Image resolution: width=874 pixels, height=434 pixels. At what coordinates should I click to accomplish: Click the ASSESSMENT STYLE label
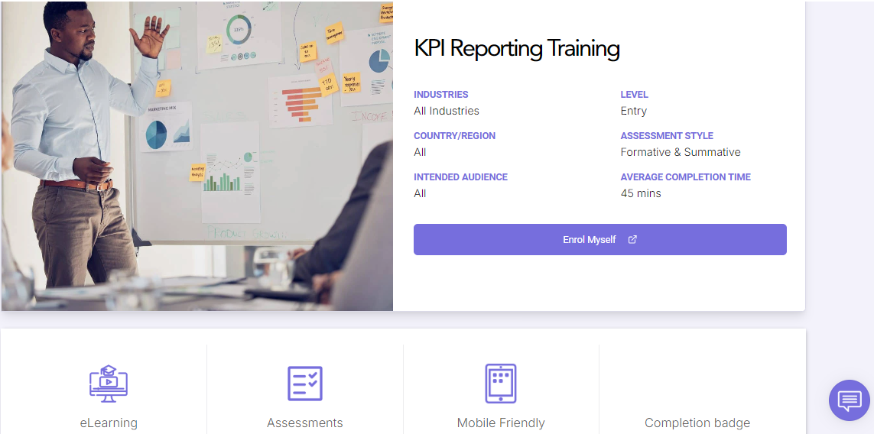[x=667, y=136]
